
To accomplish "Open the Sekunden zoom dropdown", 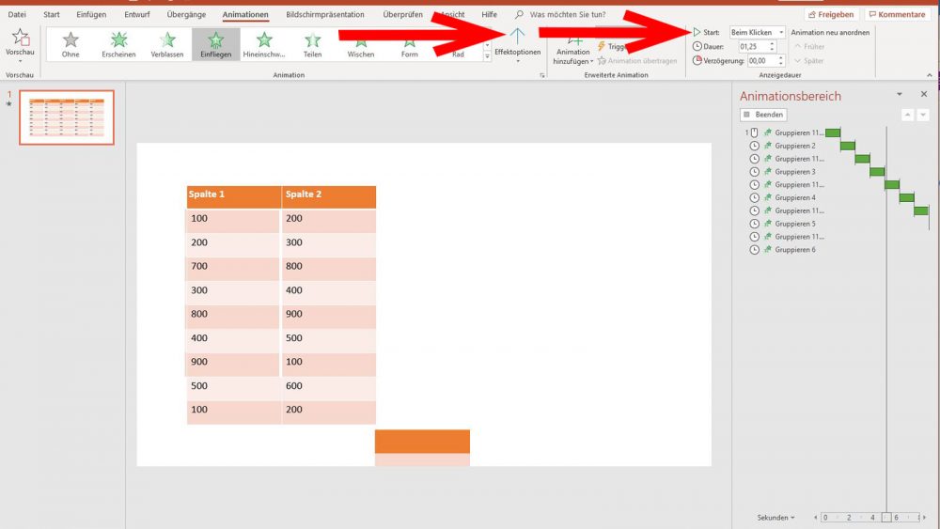I will (777, 518).
